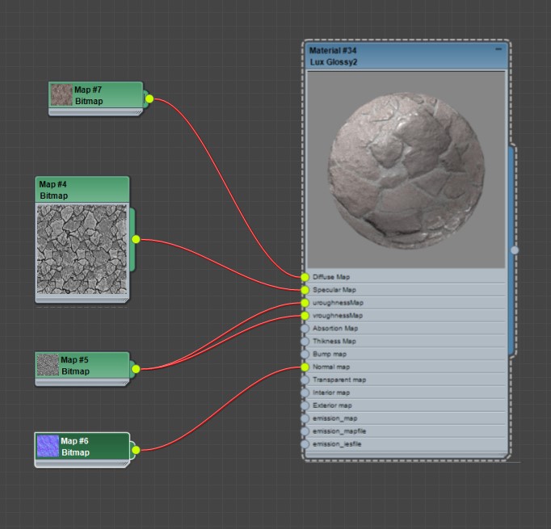Collapse the Material #34 node with minus button
The height and width of the screenshot is (529, 551).
point(498,50)
